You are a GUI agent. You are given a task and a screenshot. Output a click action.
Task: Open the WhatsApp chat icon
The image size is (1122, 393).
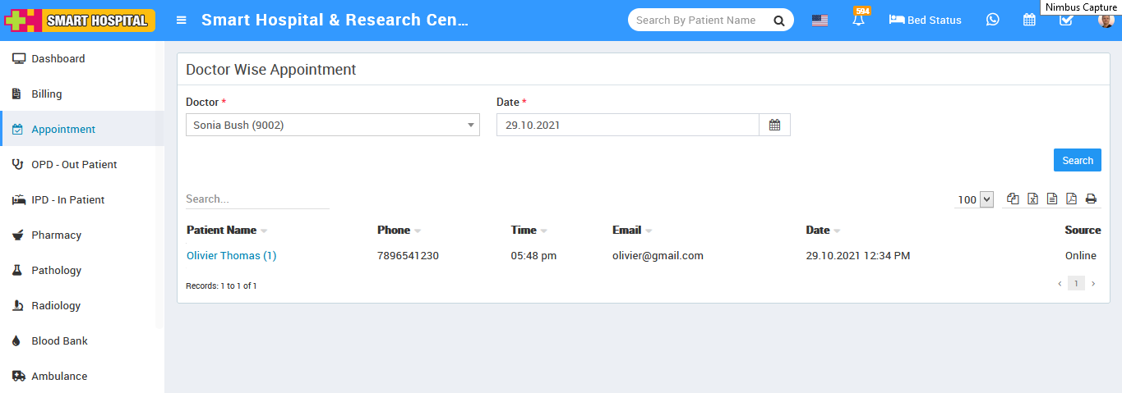click(993, 20)
